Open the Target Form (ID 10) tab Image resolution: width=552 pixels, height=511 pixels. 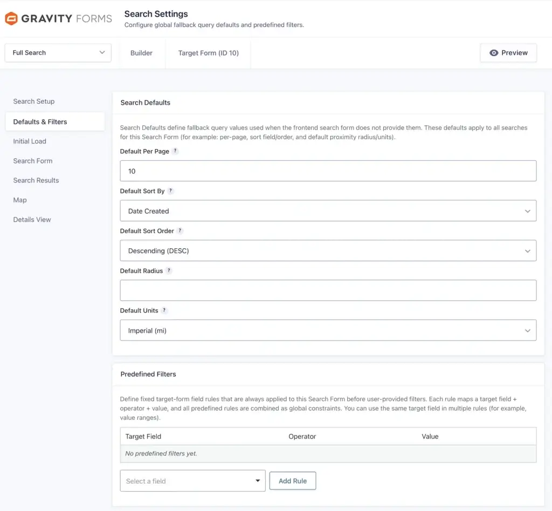[x=209, y=53]
